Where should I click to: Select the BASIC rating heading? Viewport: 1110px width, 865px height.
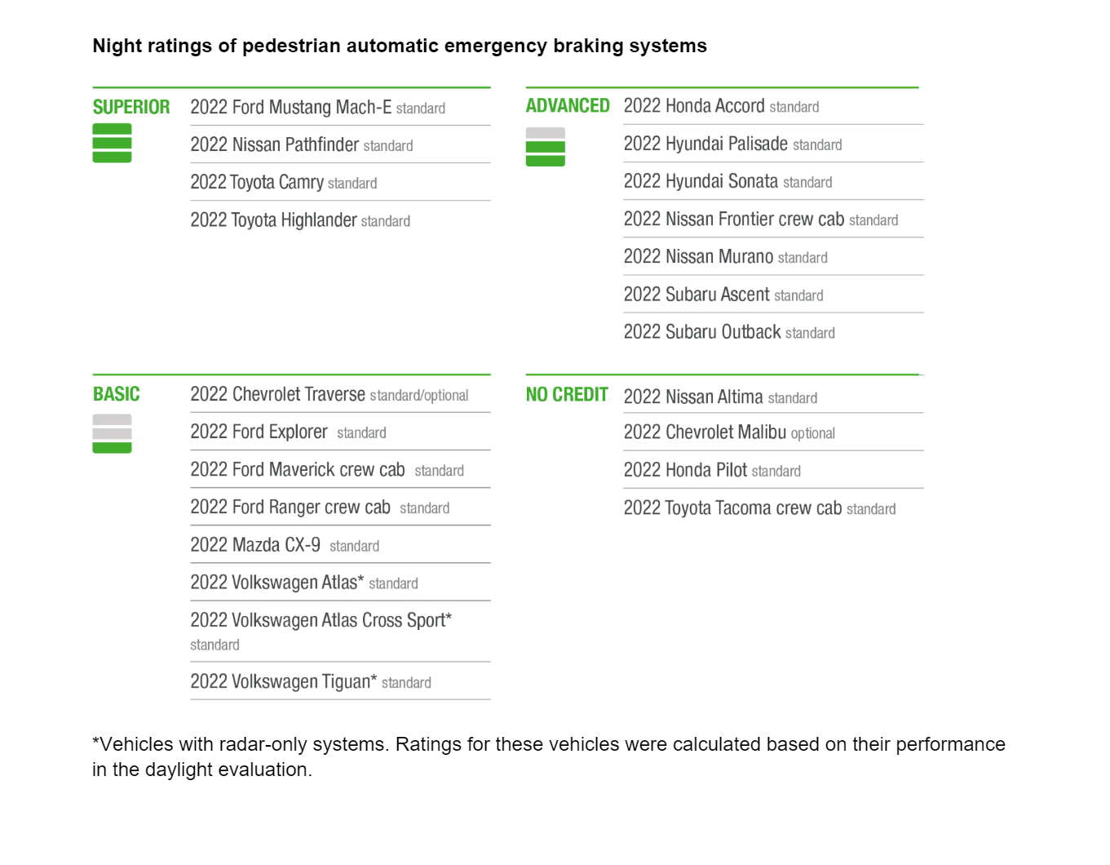point(117,394)
